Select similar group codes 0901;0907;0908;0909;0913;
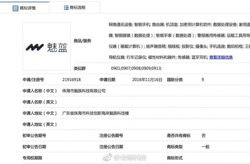Screen dimensions: 250x164 tap(136, 68)
